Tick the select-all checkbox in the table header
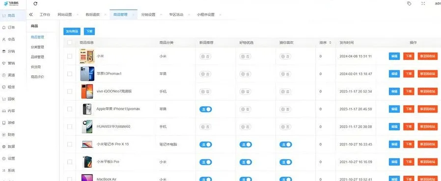Screen dimensions: 441x181 [x=70, y=43]
